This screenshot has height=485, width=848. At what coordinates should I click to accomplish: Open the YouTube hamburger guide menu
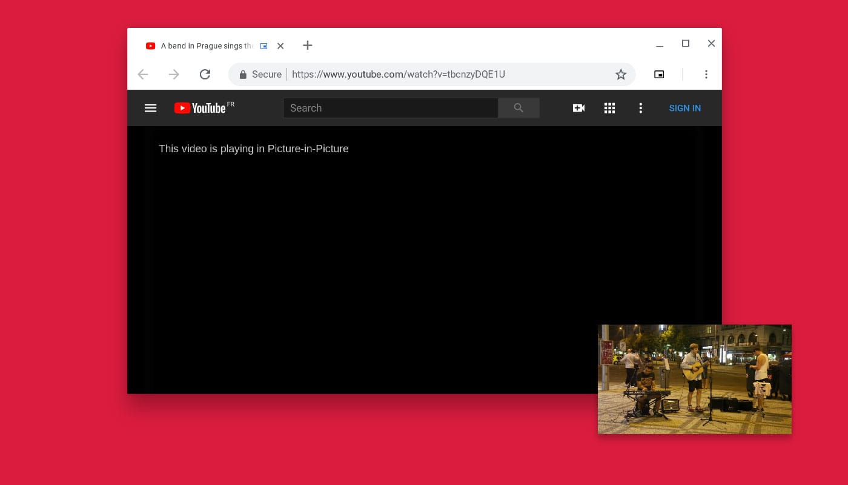[150, 108]
